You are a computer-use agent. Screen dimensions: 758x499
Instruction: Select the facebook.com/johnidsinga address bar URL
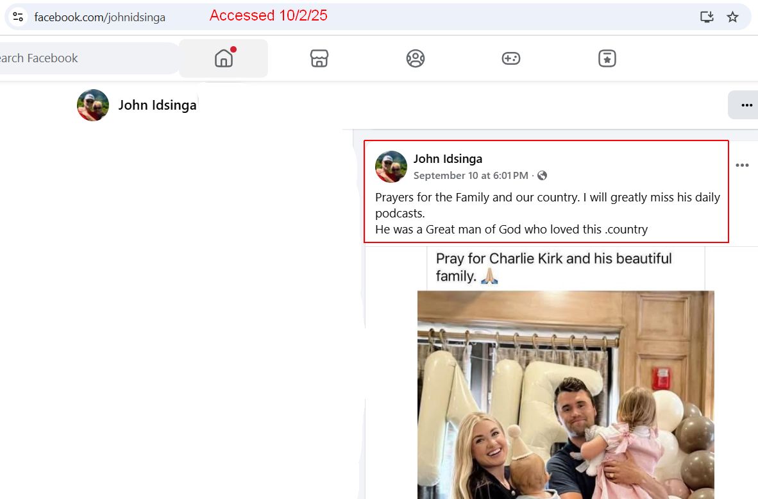click(100, 17)
